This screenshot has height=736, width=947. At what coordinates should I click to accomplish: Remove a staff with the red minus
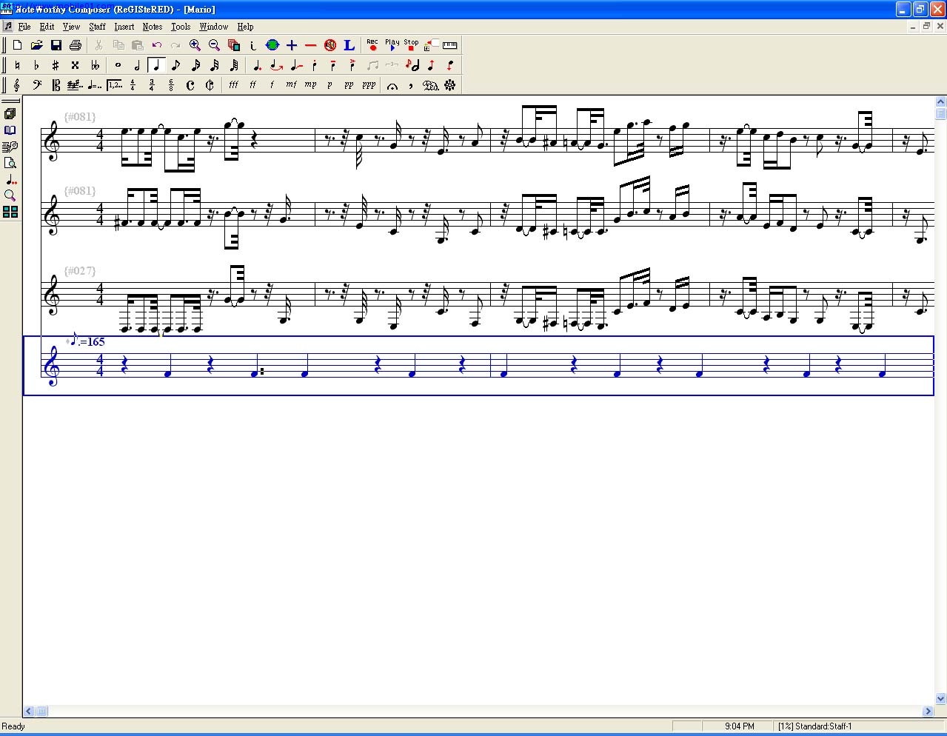click(x=311, y=45)
